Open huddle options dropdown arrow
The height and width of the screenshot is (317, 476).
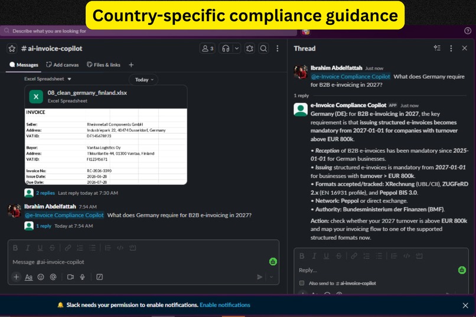pyautogui.click(x=237, y=48)
